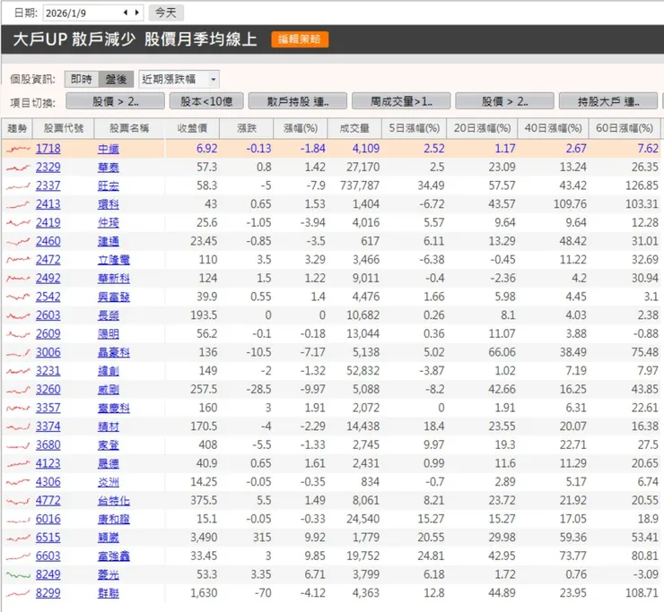Screen dimensions: 664x612
Task: Open the 近期漲跌幅 dropdown
Action: [x=179, y=79]
